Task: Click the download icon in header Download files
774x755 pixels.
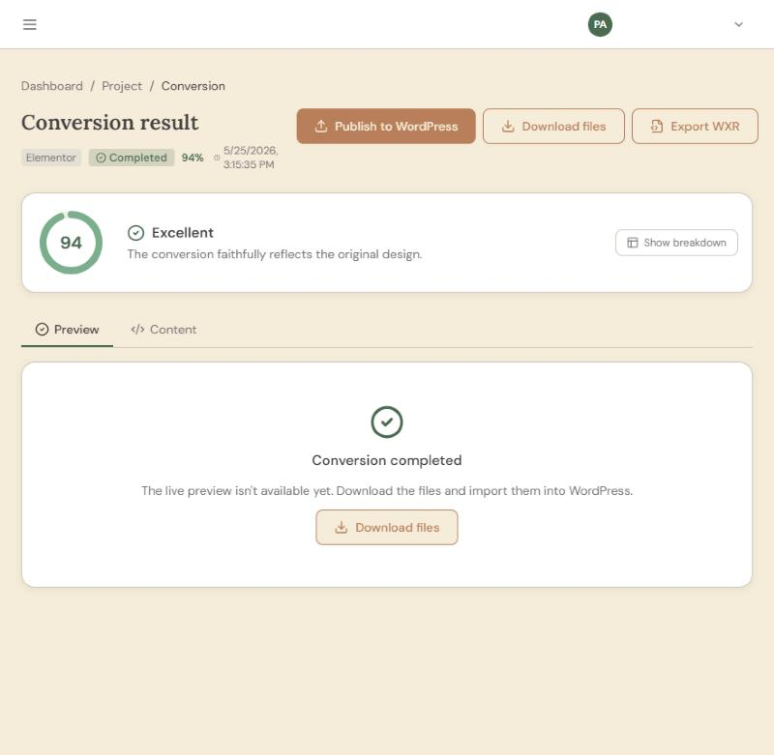Action: [x=508, y=127]
